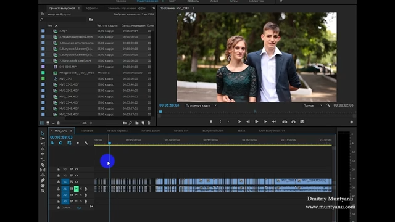Screen dimensions: 395x222
Task: Create new bin in Project panel
Action: pyautogui.click(x=137, y=123)
